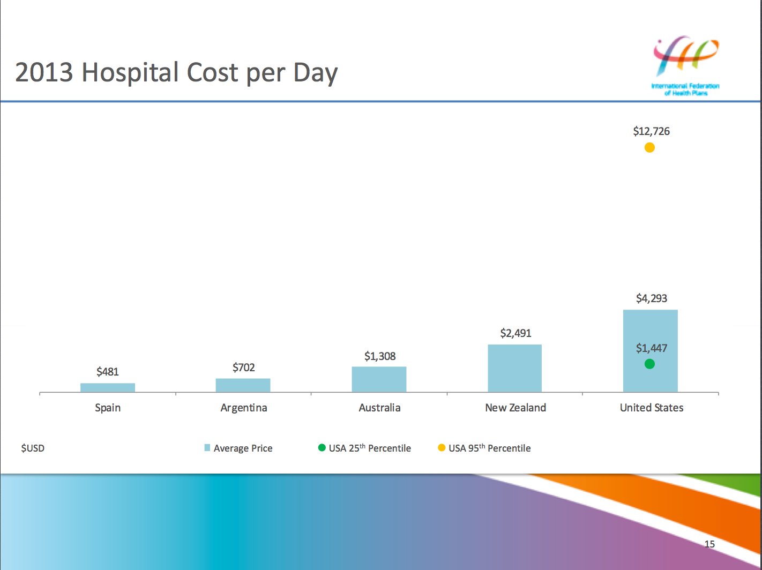Click the $1,447 data label
762x570 pixels.
(x=652, y=348)
